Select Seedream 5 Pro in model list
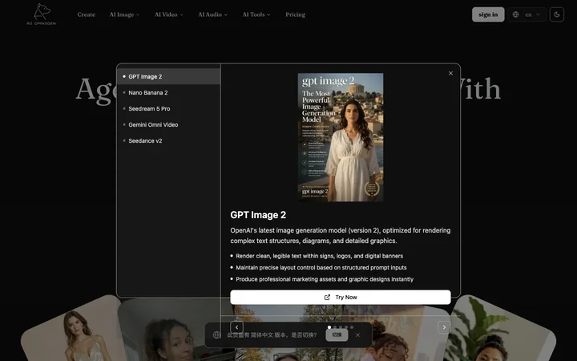The image size is (577, 361). 169,108
